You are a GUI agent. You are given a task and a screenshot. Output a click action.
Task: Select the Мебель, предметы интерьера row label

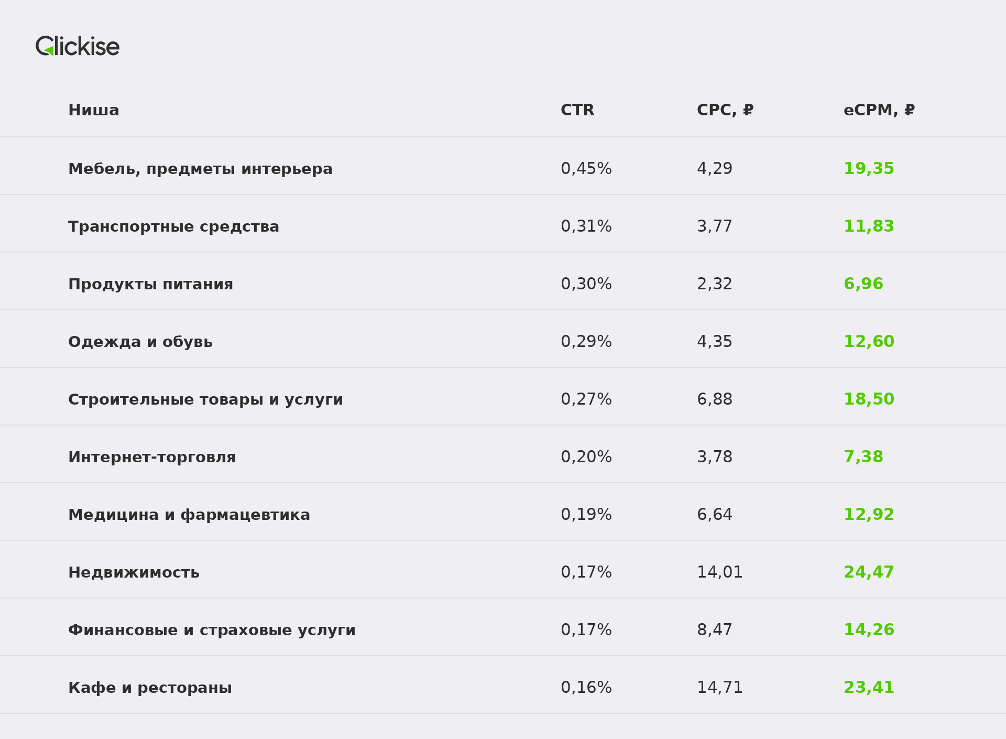[200, 169]
